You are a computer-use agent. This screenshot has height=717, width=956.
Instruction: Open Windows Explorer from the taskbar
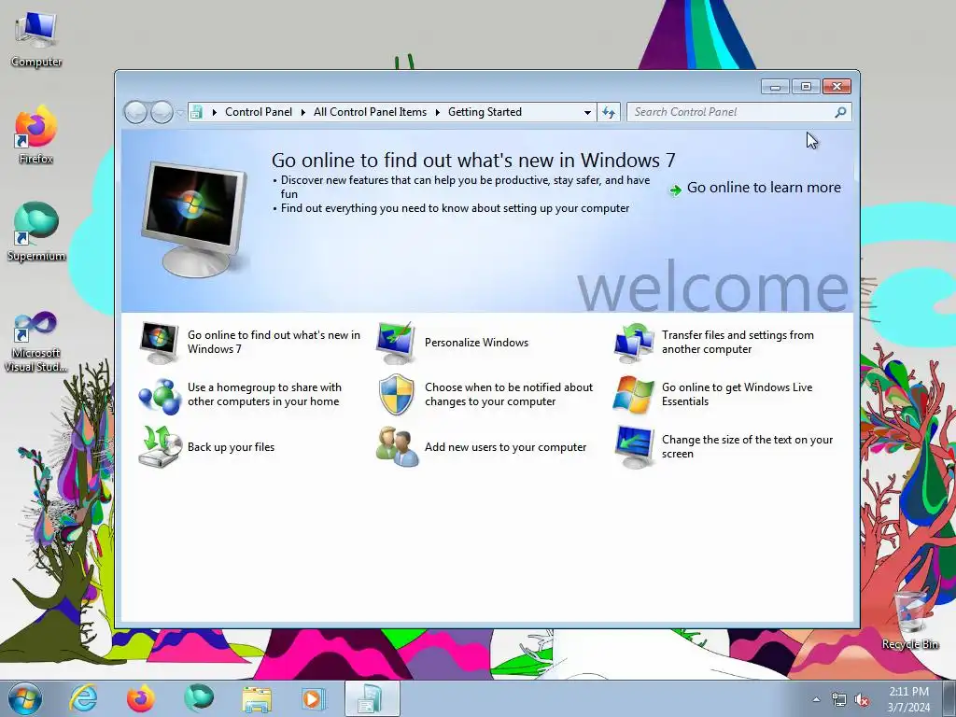(257, 699)
